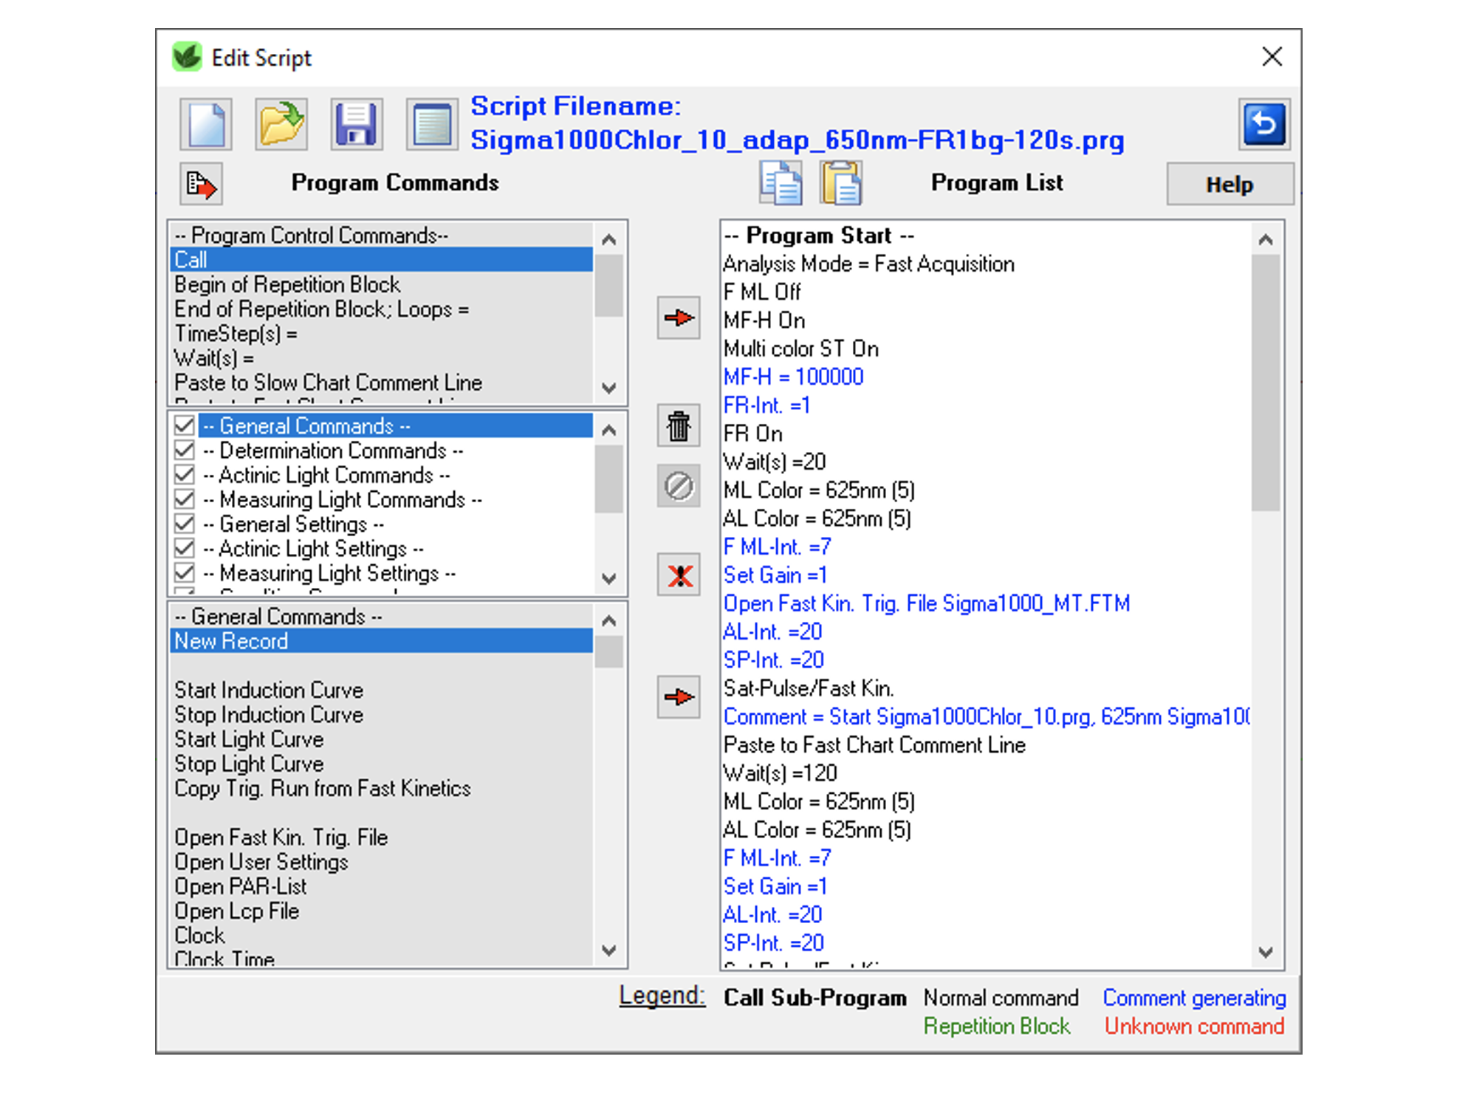Click the new blank script icon
The width and height of the screenshot is (1468, 1093).
[206, 124]
